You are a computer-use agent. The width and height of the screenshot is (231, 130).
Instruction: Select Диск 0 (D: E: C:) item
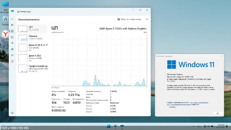pyautogui.click(x=32, y=47)
